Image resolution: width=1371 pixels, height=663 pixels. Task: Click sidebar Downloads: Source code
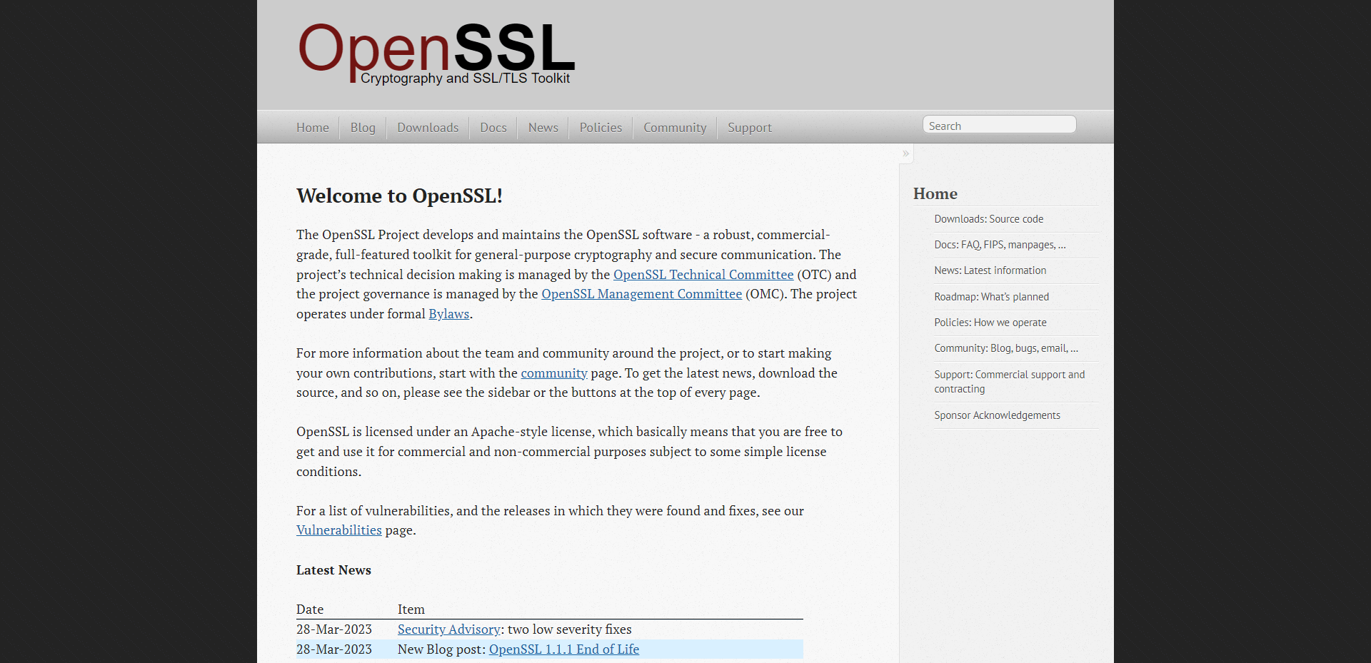tap(988, 219)
